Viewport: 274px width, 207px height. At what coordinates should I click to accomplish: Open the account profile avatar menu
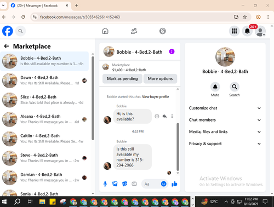(x=260, y=31)
